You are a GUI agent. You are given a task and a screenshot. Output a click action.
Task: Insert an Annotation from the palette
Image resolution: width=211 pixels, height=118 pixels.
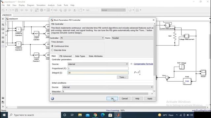pyautogui.click(x=3, y=38)
